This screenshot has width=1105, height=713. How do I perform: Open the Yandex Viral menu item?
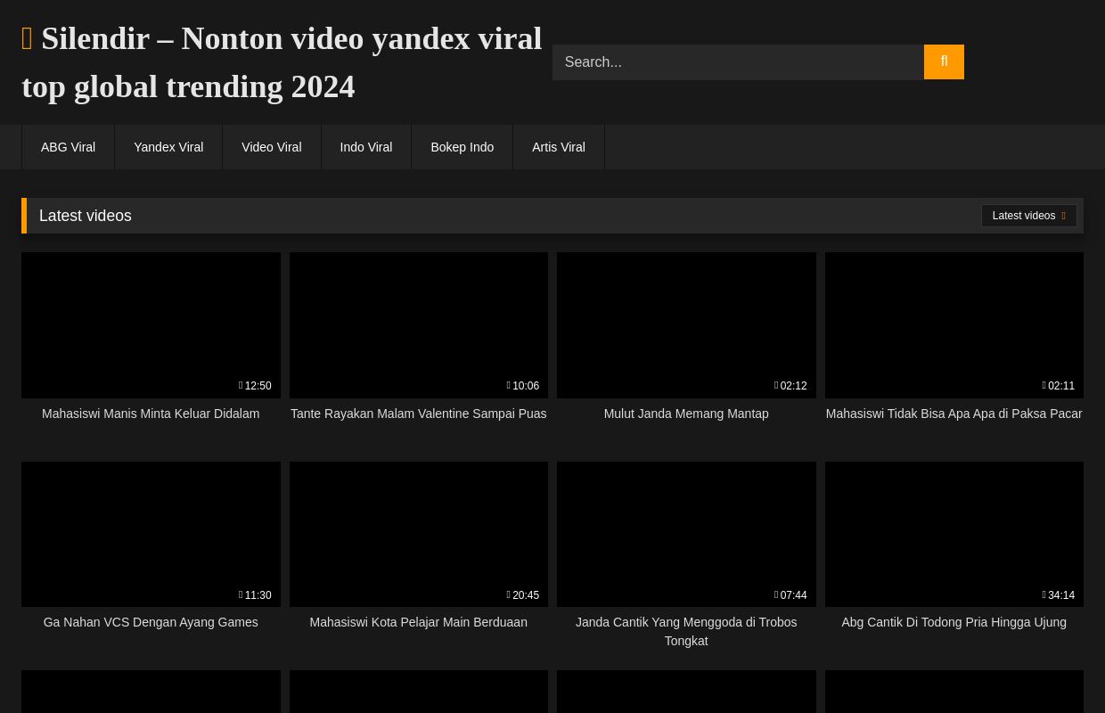(168, 147)
